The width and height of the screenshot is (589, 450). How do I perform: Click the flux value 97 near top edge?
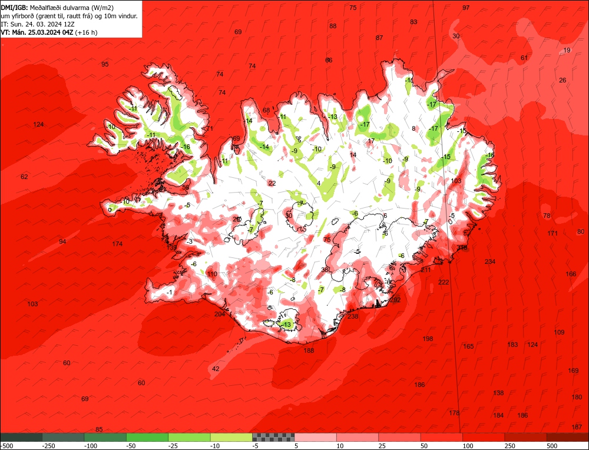pos(466,8)
